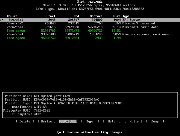Choose the /dev/sda4 Windows recovery environment row
Image resolution: width=180 pixels, height=136 pixels.
(x=90, y=34)
